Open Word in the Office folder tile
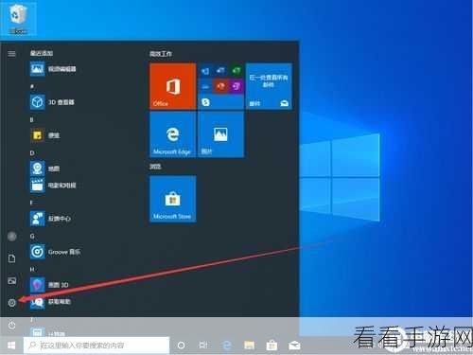Screen dimensions: 473x355 220,70
